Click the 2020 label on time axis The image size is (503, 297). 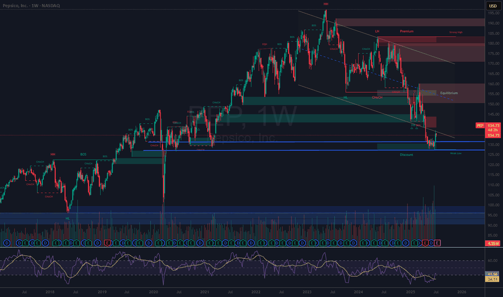(153, 292)
